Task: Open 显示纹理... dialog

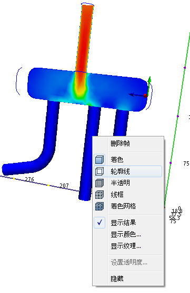Action: [126, 246]
